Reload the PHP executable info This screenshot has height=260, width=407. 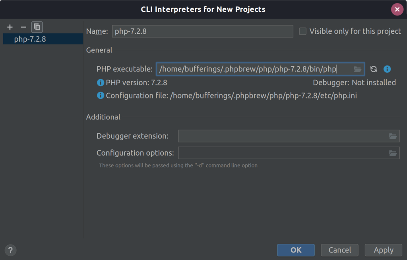374,69
